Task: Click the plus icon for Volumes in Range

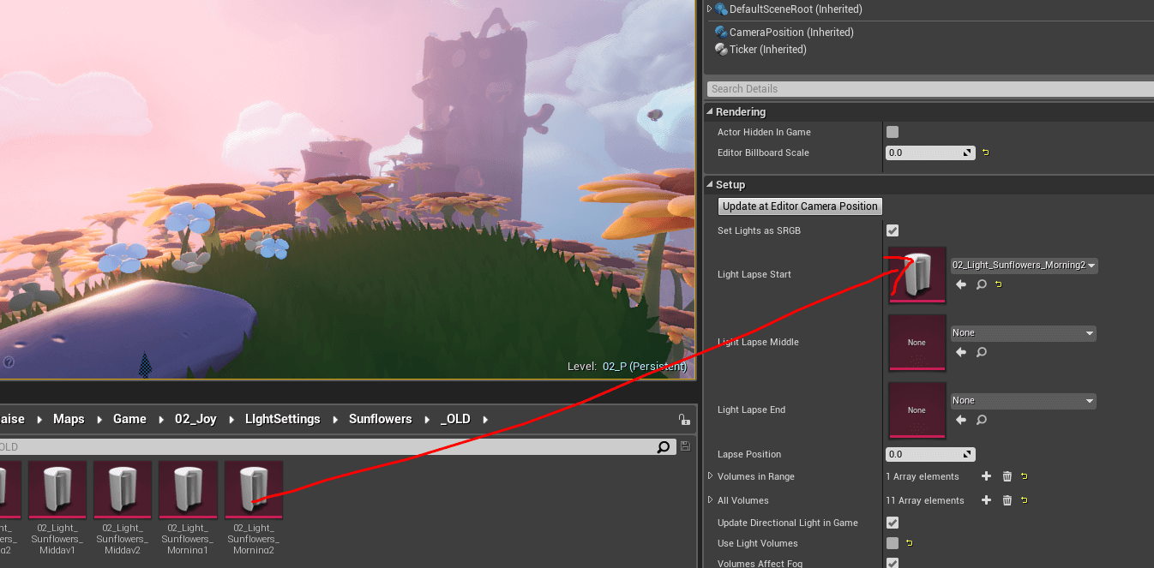Action: [x=986, y=476]
